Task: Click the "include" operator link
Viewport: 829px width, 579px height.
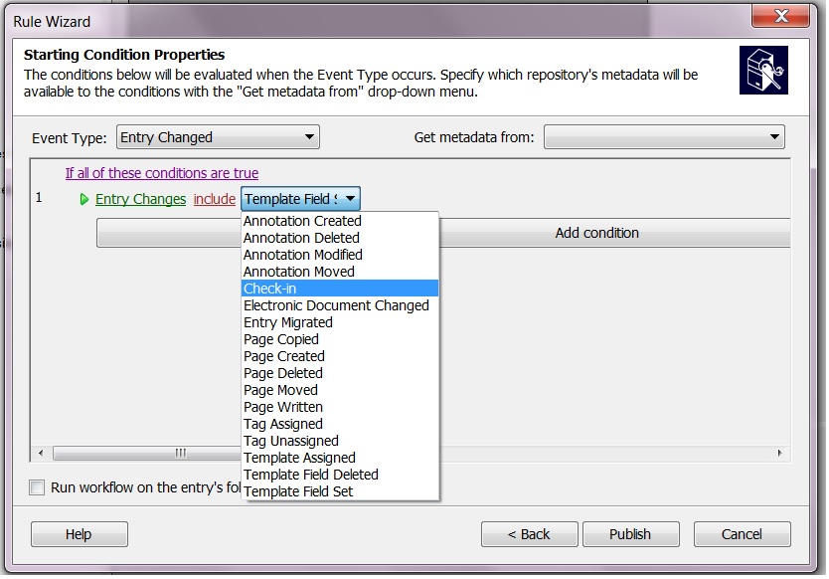Action: point(214,199)
